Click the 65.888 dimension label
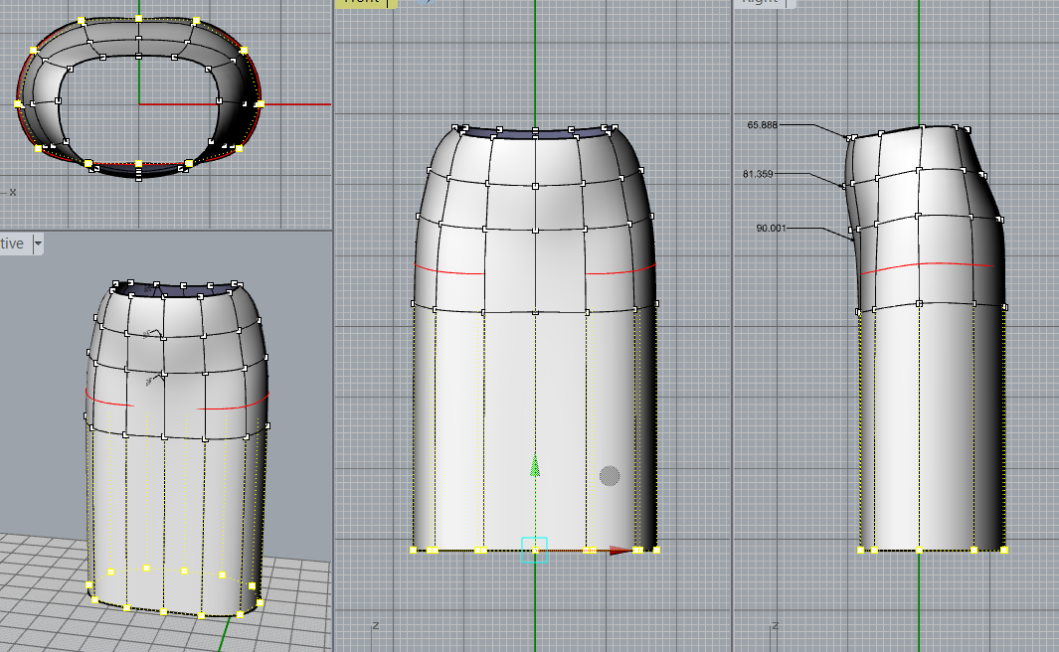Viewport: 1059px width, 652px height. point(762,125)
